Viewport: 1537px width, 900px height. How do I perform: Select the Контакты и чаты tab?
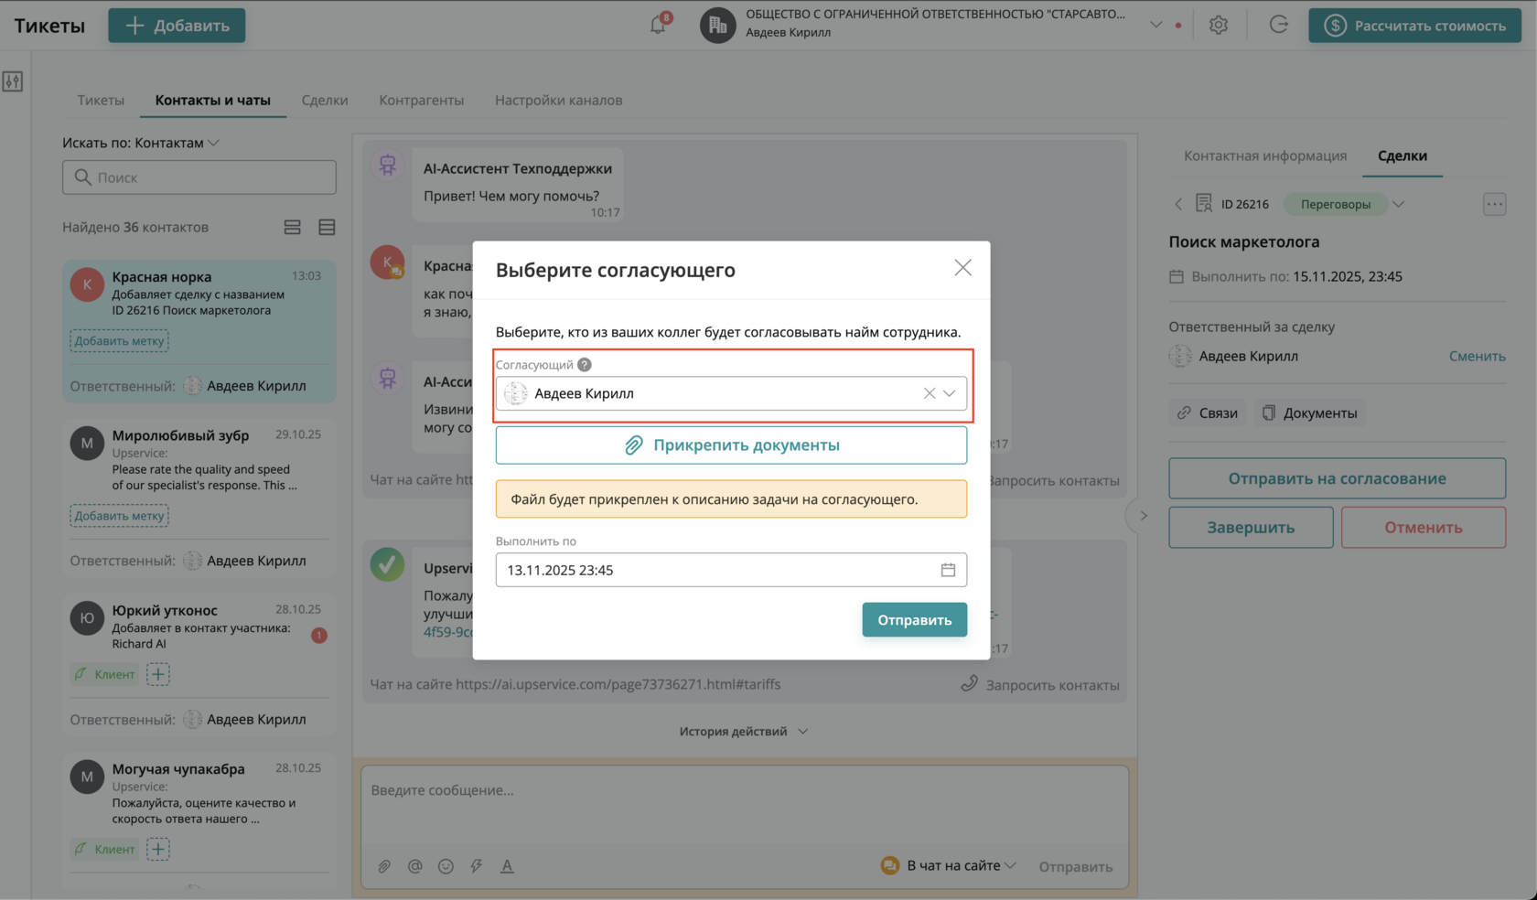coord(213,100)
